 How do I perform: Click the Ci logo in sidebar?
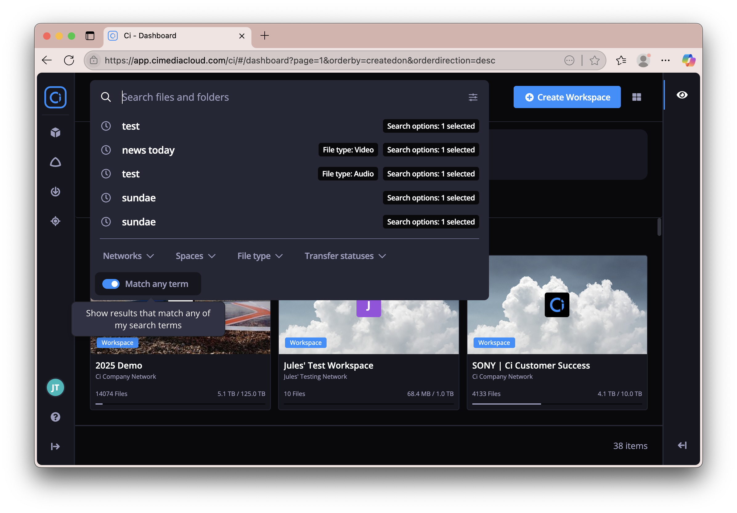coord(55,97)
